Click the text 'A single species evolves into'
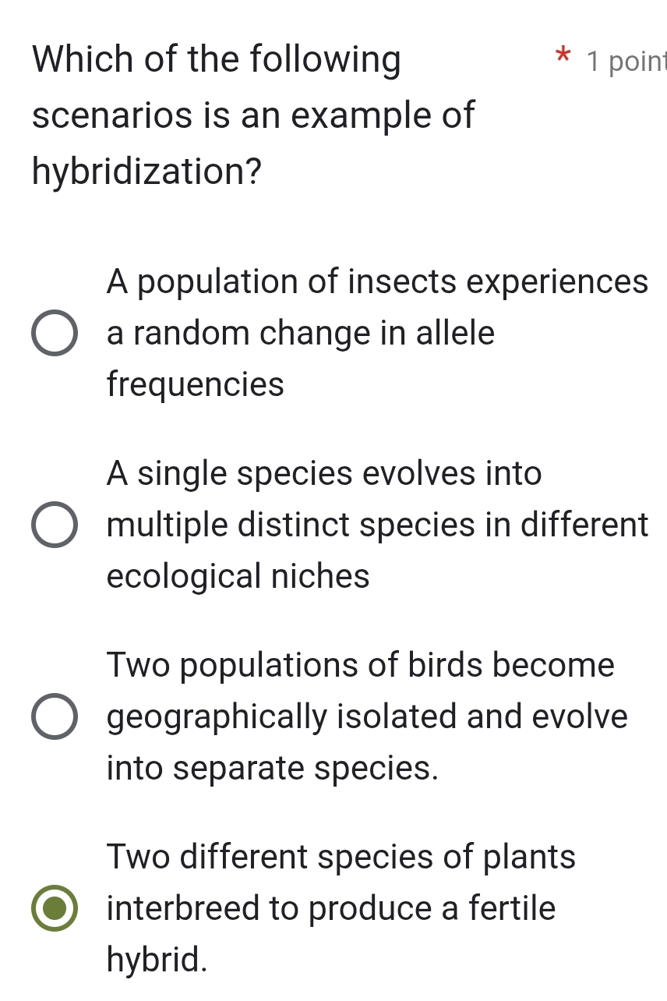 [x=324, y=473]
